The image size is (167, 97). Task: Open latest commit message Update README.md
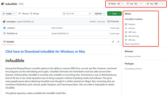pos(25,22)
